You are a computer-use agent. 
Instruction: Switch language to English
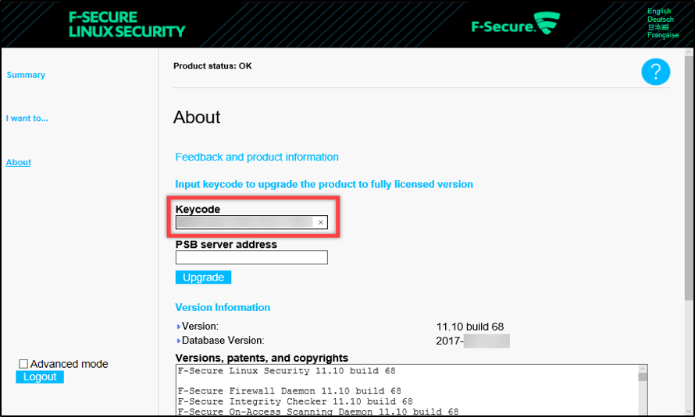[659, 11]
